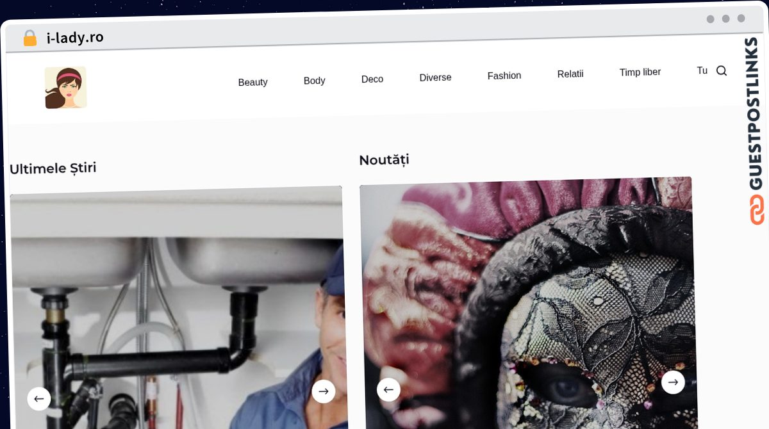Open the plumber article thumbnail
Image resolution: width=769 pixels, height=429 pixels.
click(x=178, y=307)
